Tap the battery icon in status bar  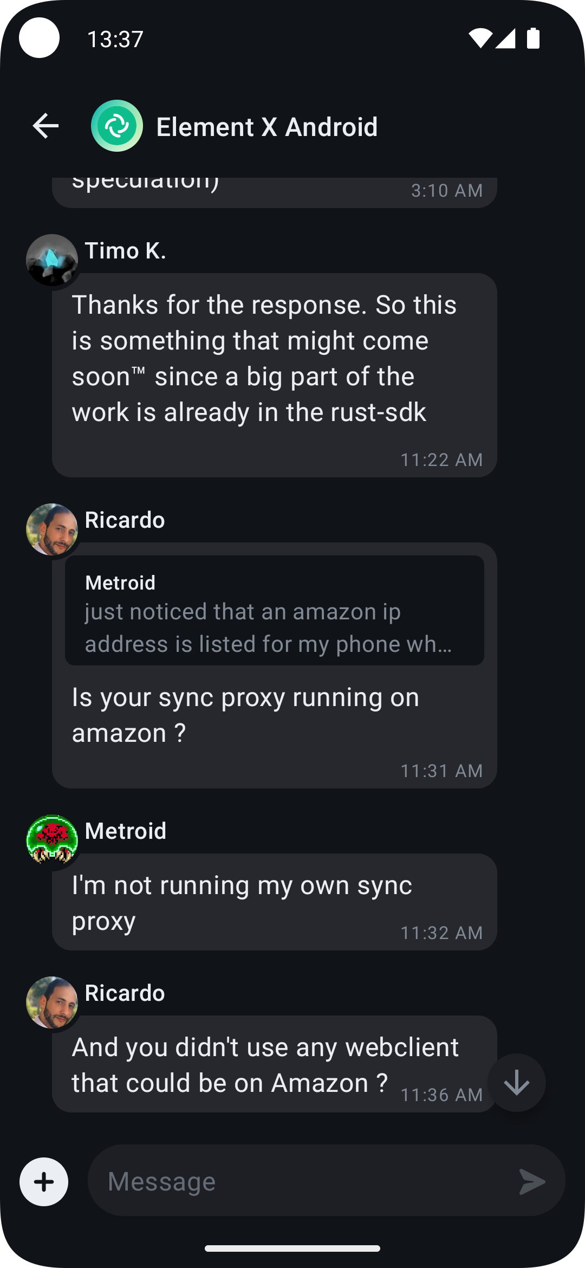[x=533, y=38]
